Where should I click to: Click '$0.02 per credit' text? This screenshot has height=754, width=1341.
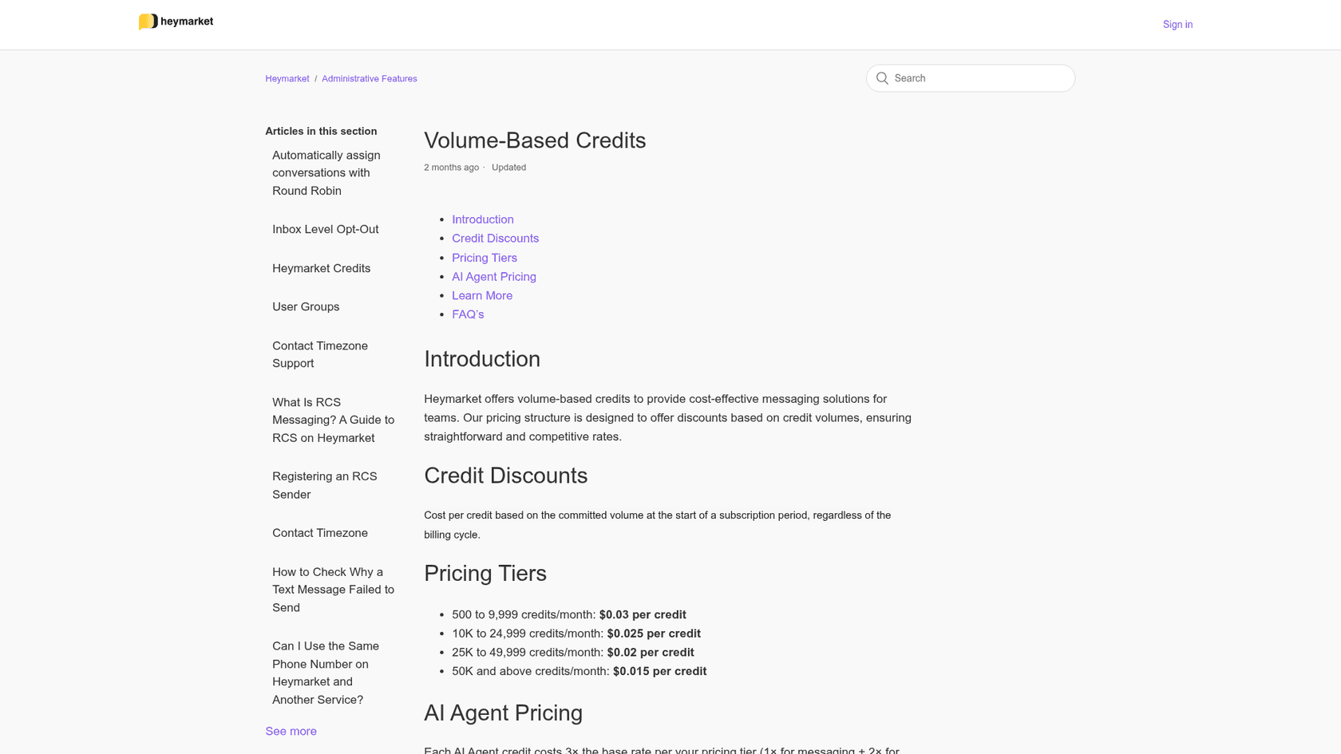pos(651,653)
